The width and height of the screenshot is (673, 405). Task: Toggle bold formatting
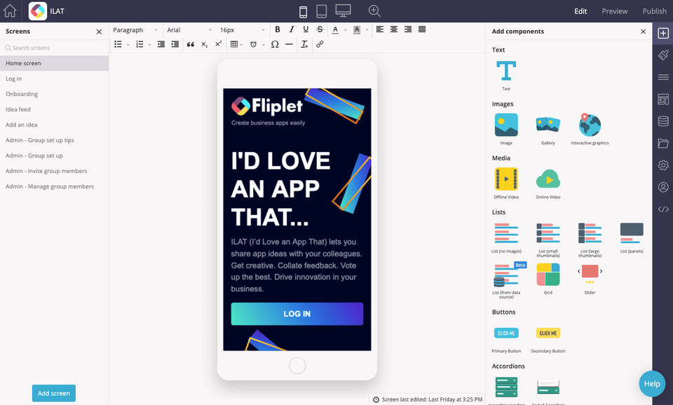pyautogui.click(x=278, y=29)
